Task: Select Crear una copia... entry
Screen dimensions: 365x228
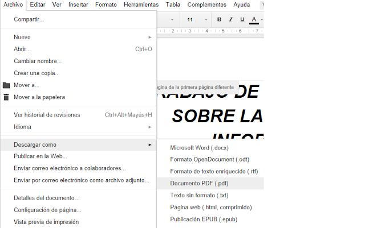Action: point(79,73)
